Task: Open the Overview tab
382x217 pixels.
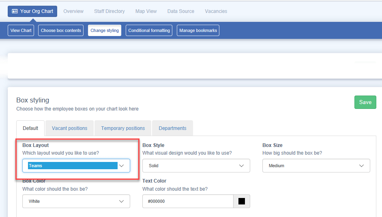Action: tap(73, 11)
